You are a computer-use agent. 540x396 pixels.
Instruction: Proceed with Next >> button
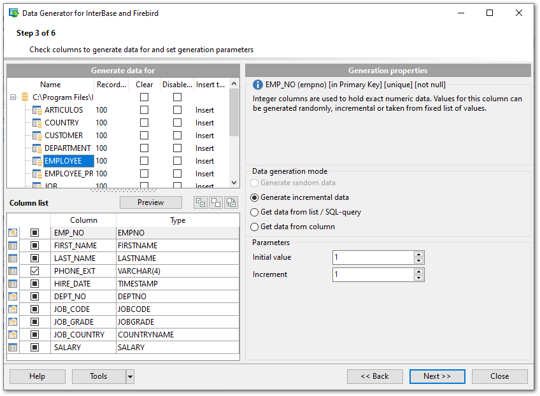[437, 376]
